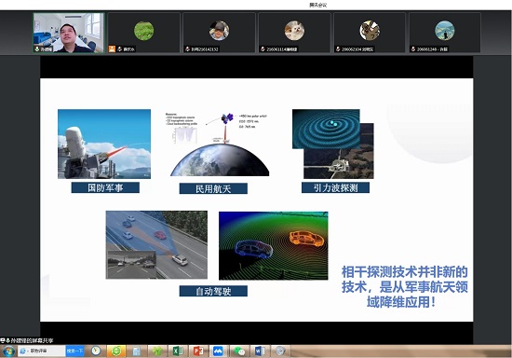The height and width of the screenshot is (358, 512).
Task: Open Word from the taskbar
Action: point(260,351)
